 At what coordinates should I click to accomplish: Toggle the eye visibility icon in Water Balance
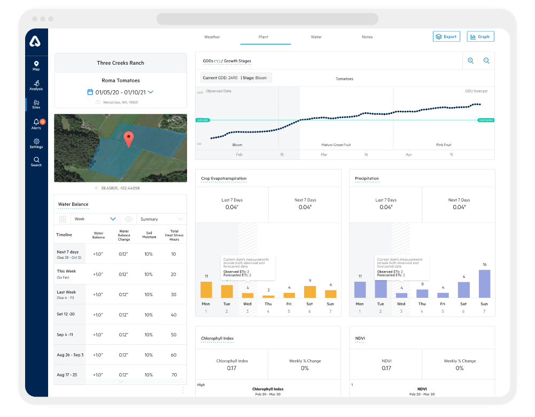point(129,219)
